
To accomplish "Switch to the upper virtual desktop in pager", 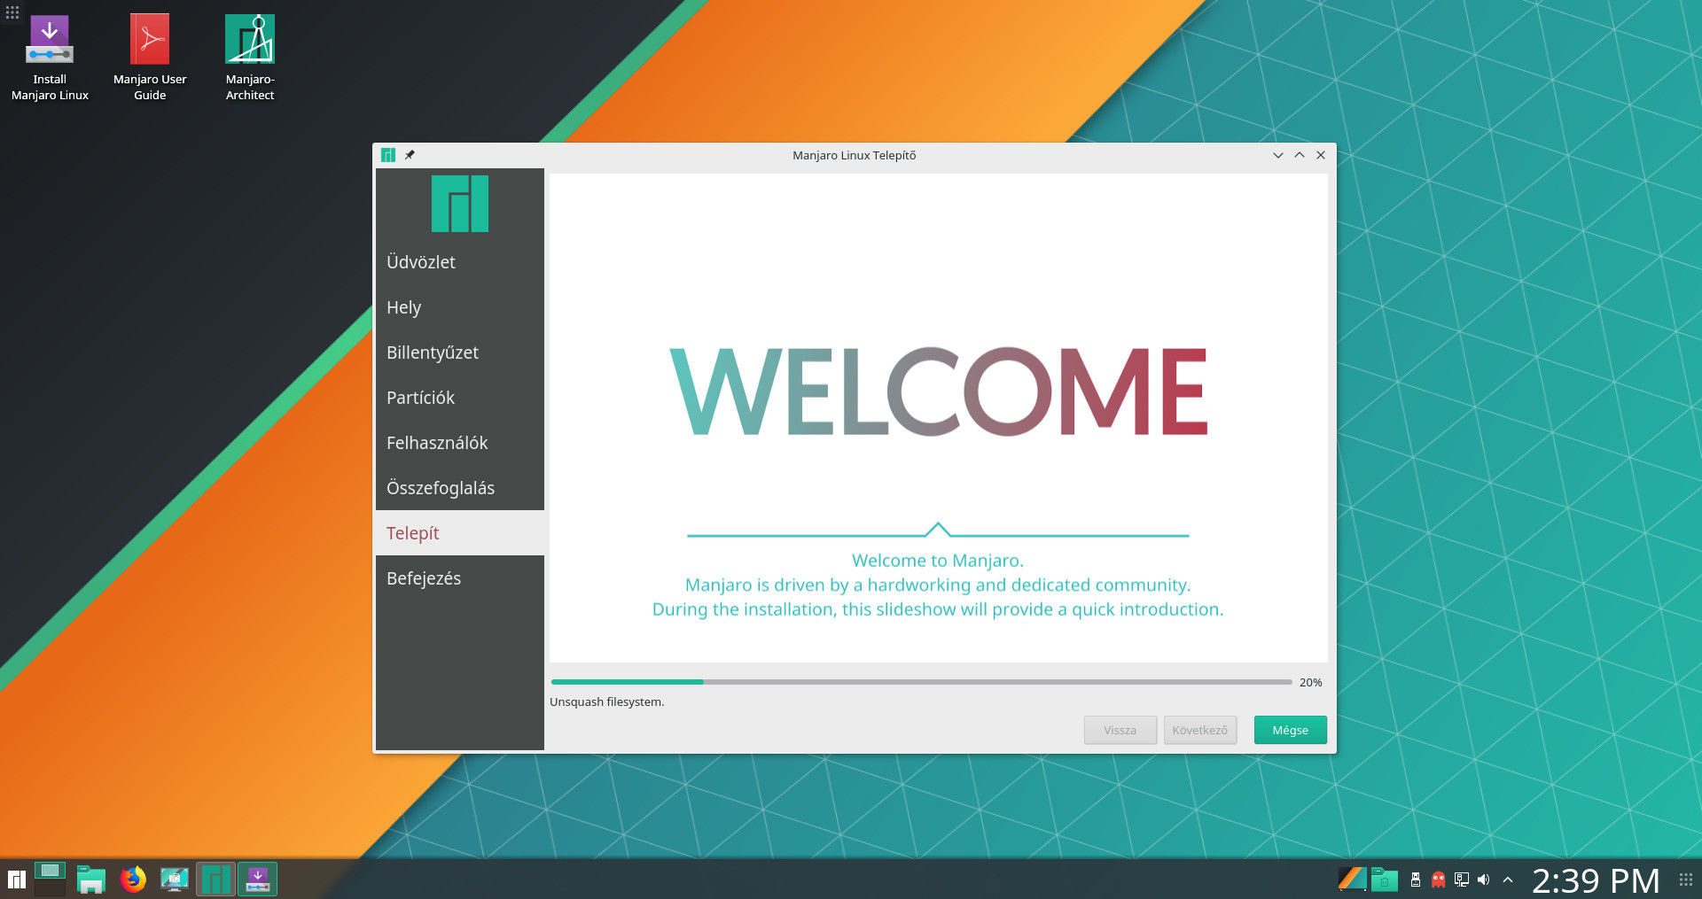I will 50,870.
